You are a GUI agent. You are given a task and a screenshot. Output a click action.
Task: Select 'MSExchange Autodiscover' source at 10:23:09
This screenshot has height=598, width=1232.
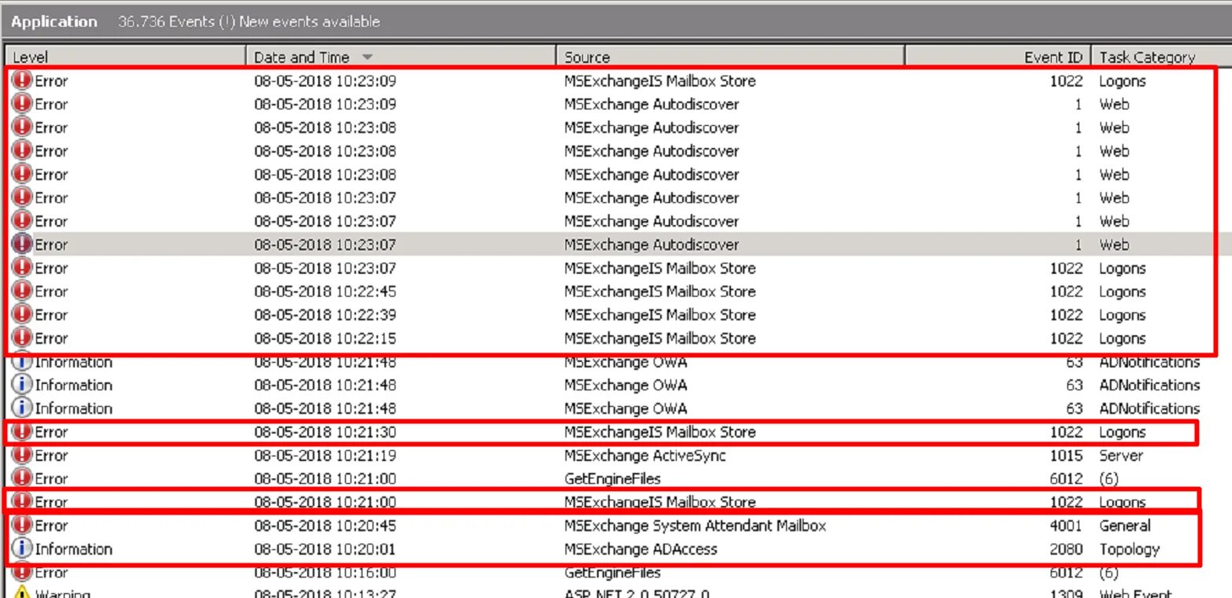(x=651, y=105)
